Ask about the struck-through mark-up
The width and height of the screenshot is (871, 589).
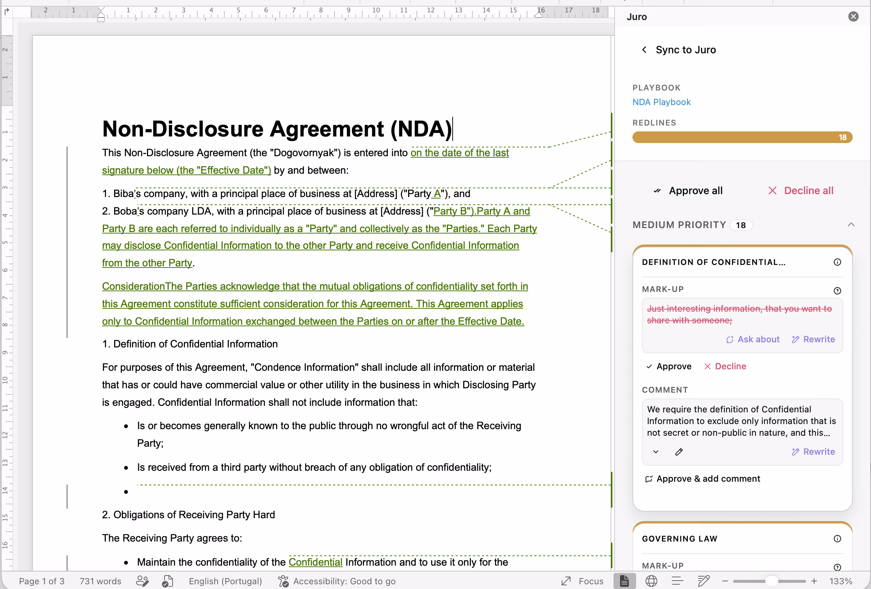pos(752,339)
